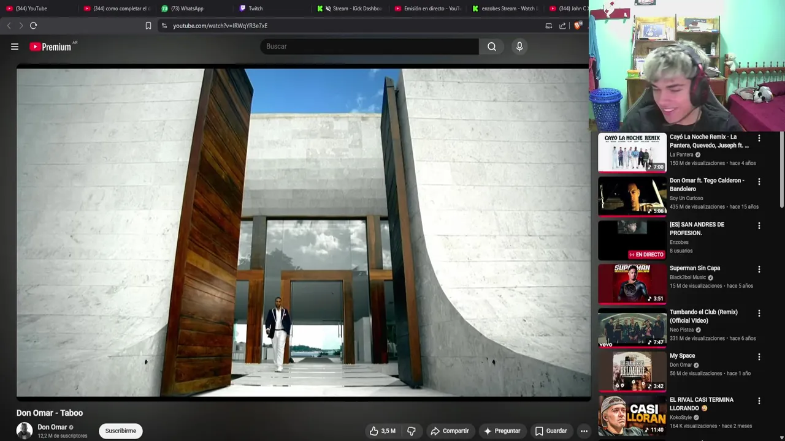Click 'La Pantera' channel name

pyautogui.click(x=681, y=155)
